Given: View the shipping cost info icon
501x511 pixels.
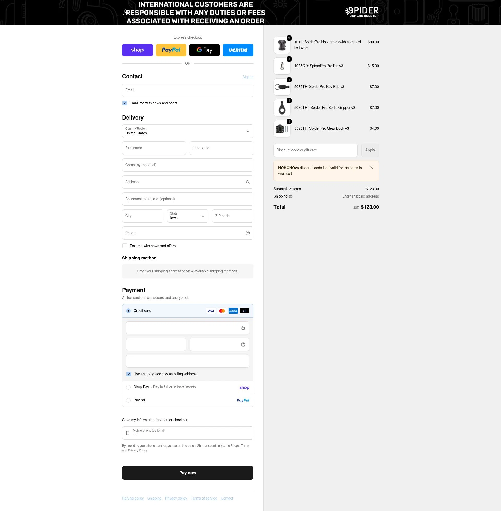Looking at the screenshot, I should coord(290,196).
